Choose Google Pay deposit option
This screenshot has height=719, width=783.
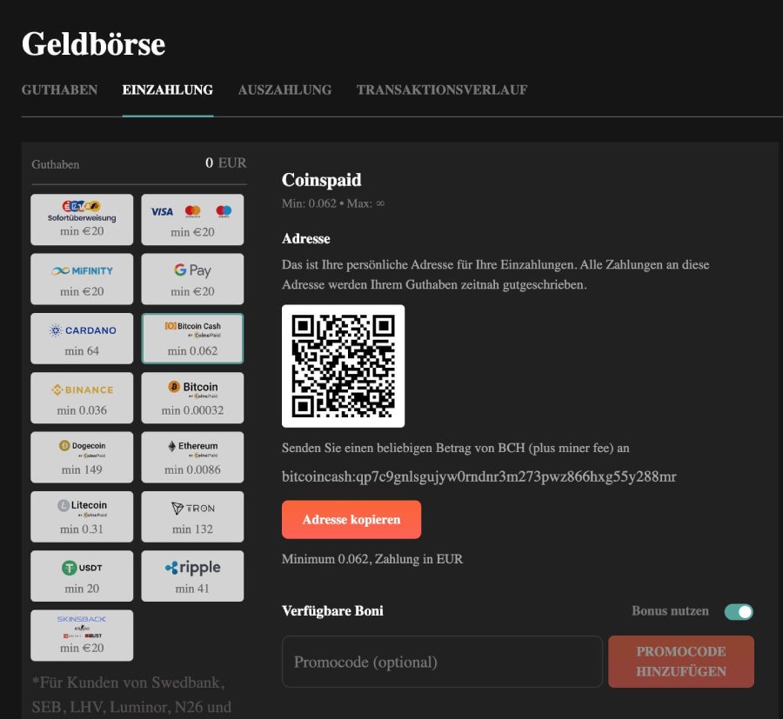192,279
